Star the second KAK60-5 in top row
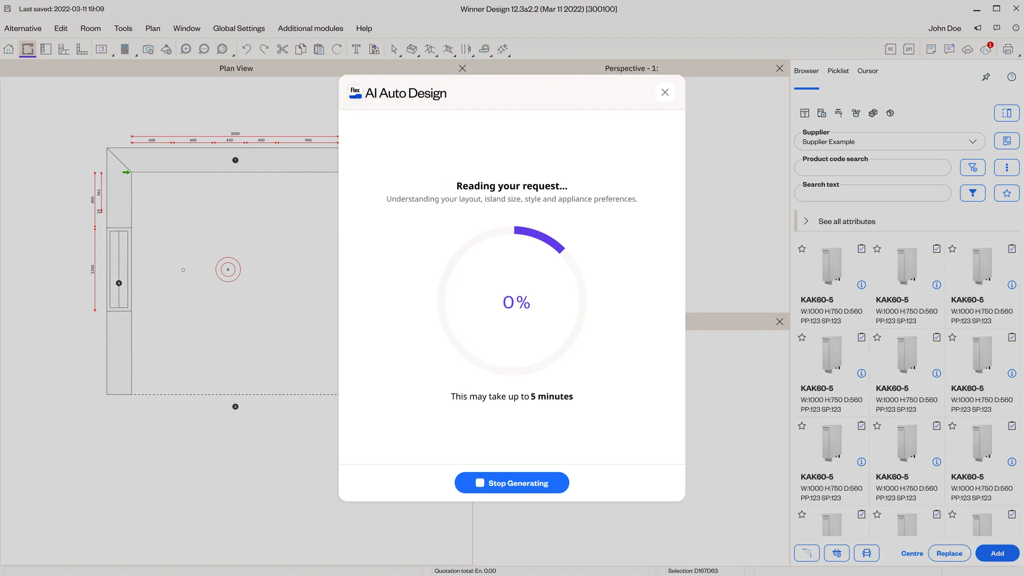The height and width of the screenshot is (576, 1024). (877, 249)
